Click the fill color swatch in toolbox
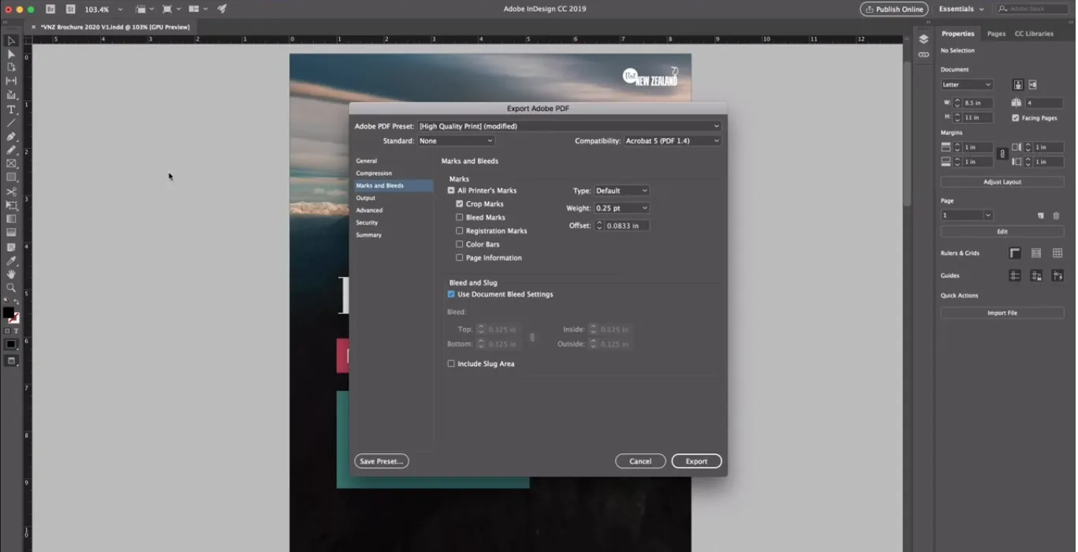 point(8,312)
